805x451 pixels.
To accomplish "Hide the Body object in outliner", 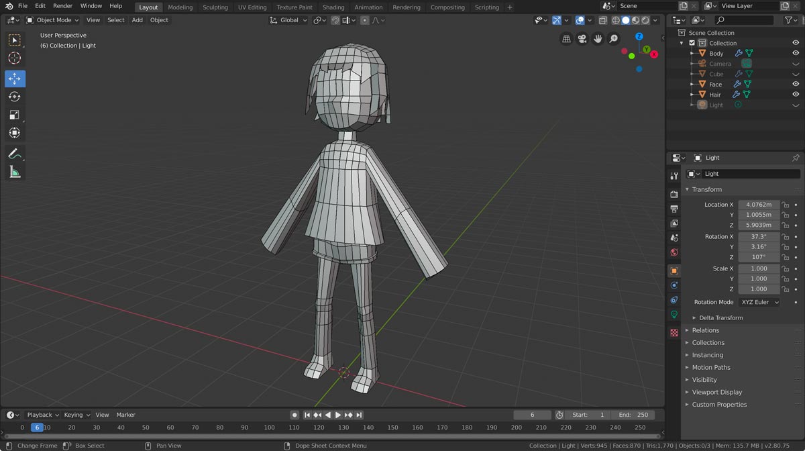I will pyautogui.click(x=796, y=53).
